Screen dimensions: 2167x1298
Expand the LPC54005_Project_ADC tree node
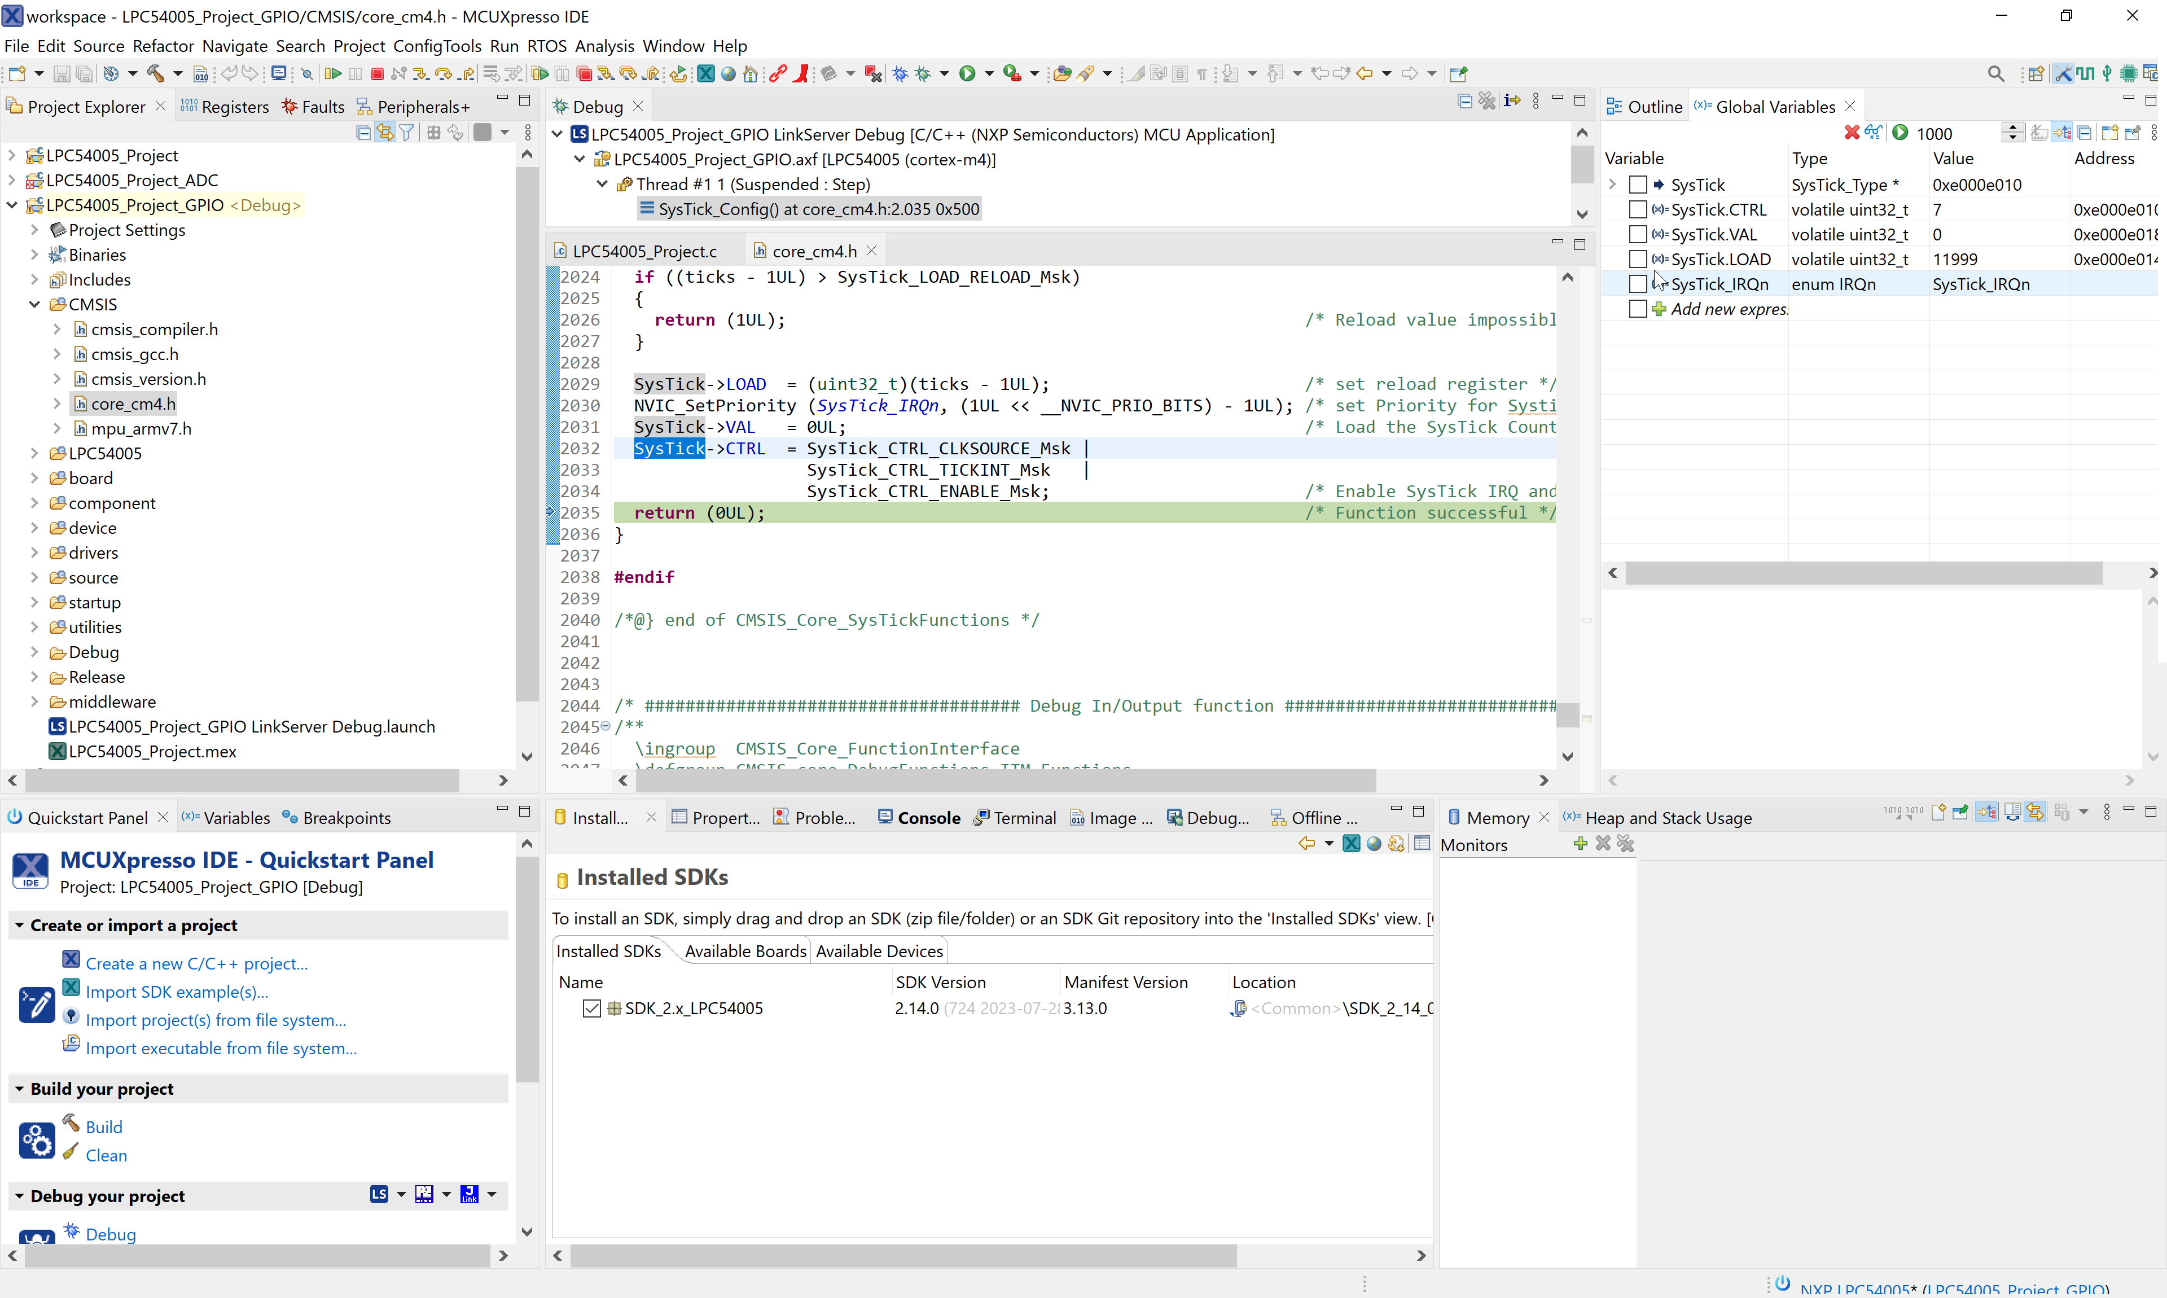(12, 180)
